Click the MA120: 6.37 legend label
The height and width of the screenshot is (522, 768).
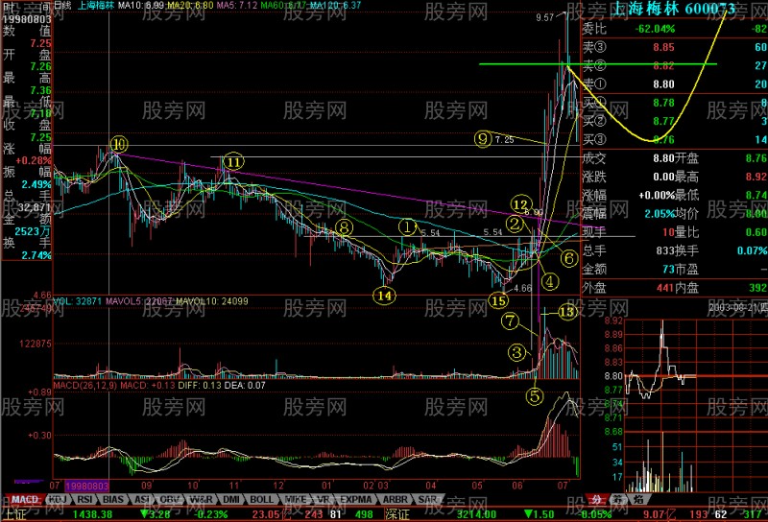point(336,6)
